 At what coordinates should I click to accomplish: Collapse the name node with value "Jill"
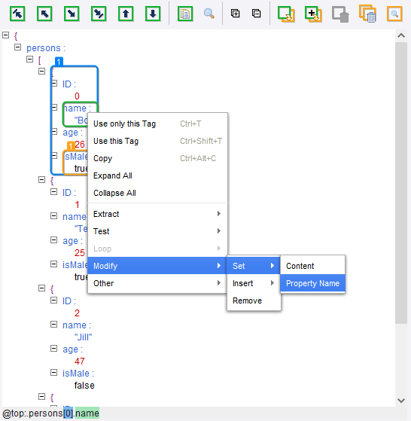point(54,325)
